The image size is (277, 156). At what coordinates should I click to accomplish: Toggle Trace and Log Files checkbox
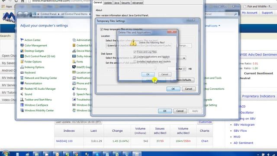135,52
